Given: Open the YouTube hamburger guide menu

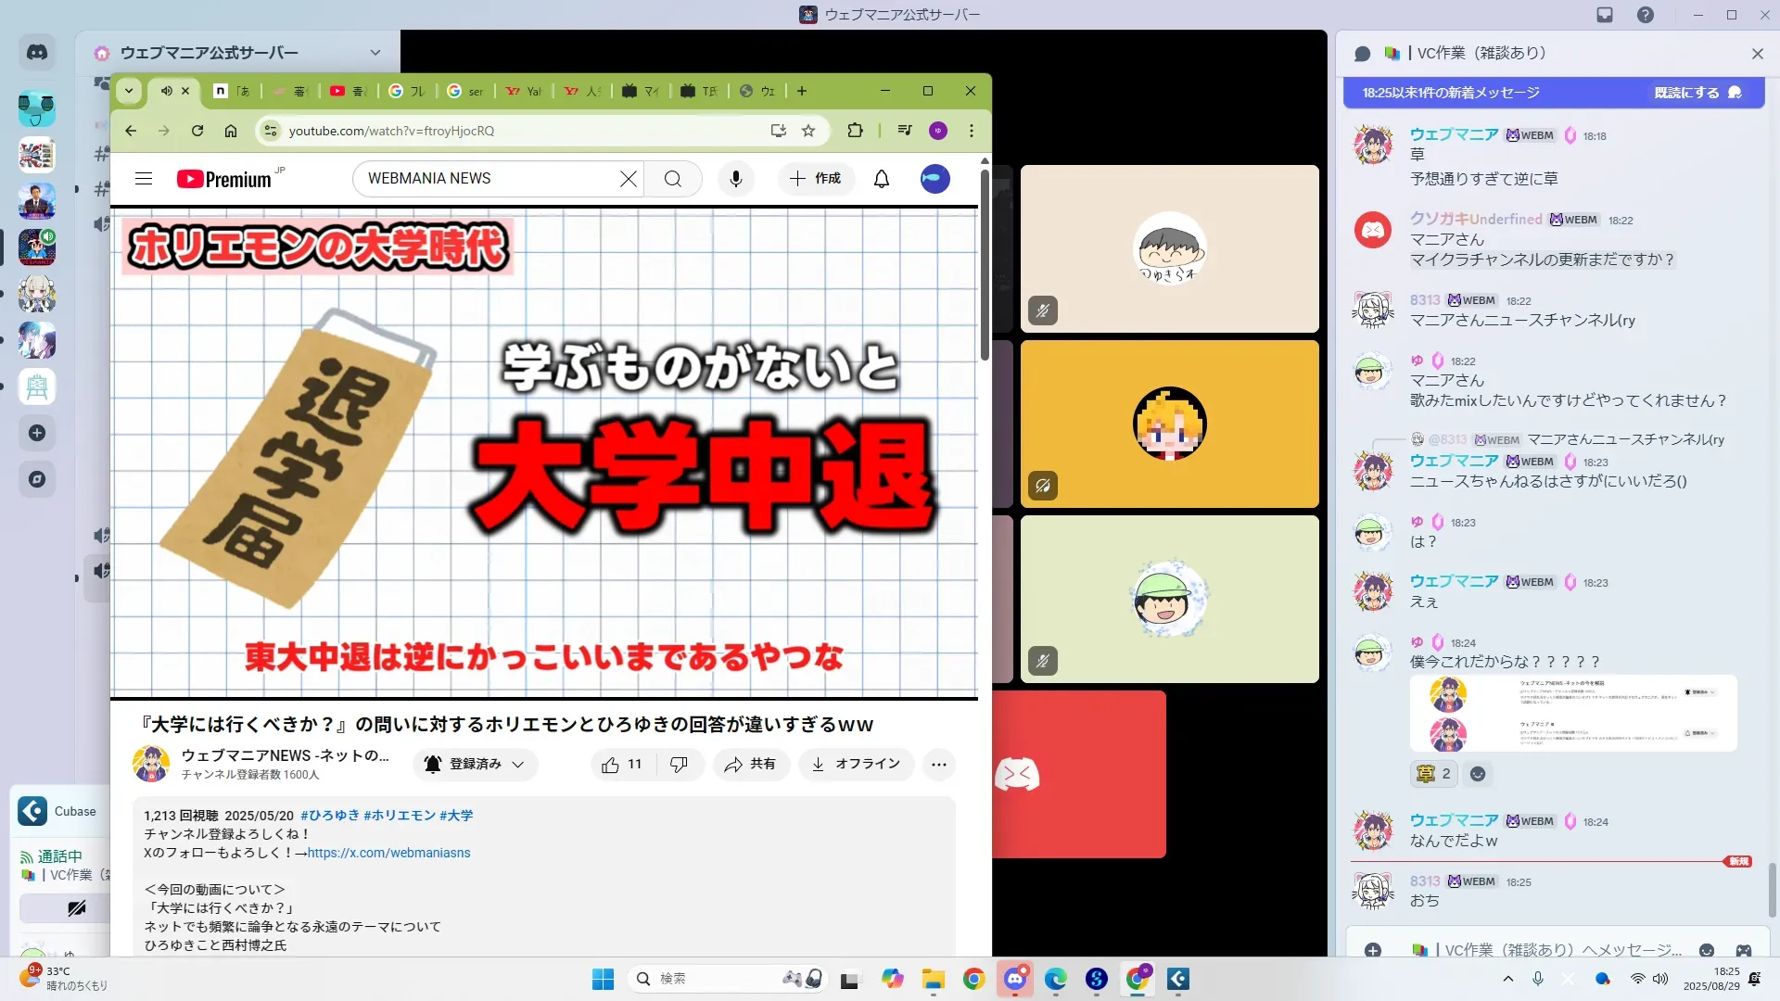Looking at the screenshot, I should click(143, 179).
